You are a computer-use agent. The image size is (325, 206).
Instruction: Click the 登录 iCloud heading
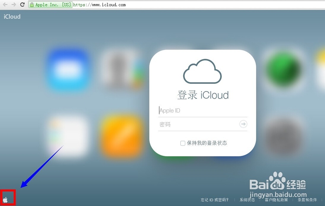point(203,95)
